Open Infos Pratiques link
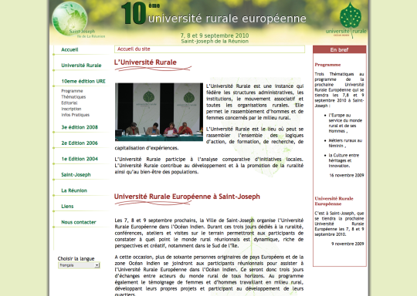 pos(75,115)
